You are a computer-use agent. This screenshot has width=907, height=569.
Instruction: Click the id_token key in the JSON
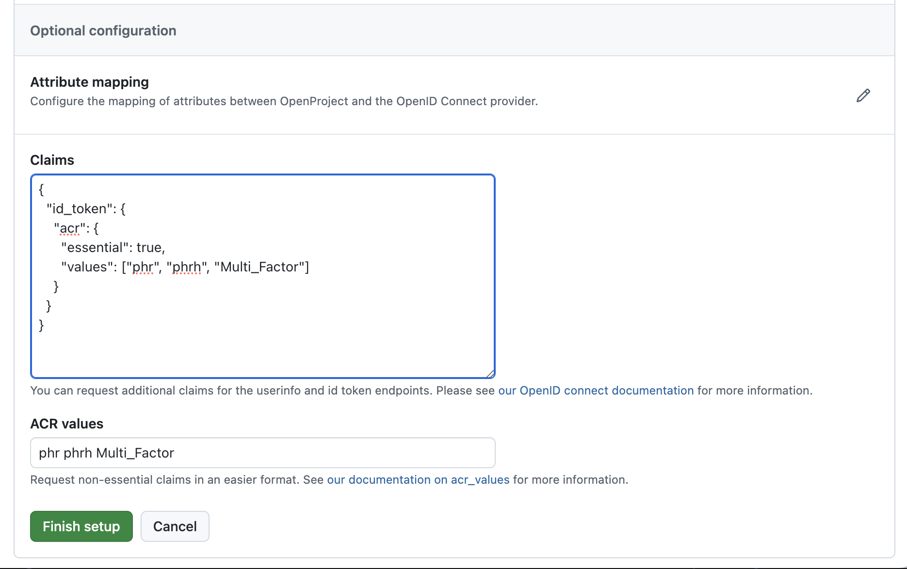(x=78, y=208)
